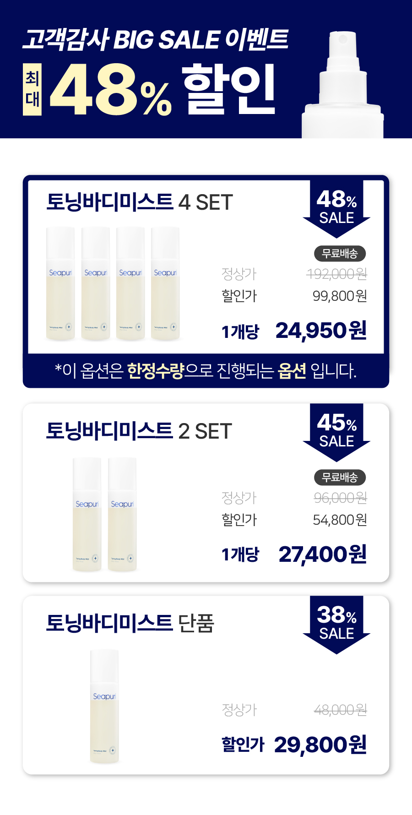Click the 무료배송 badge in 4 SET card
The height and width of the screenshot is (815, 412).
[x=340, y=253]
